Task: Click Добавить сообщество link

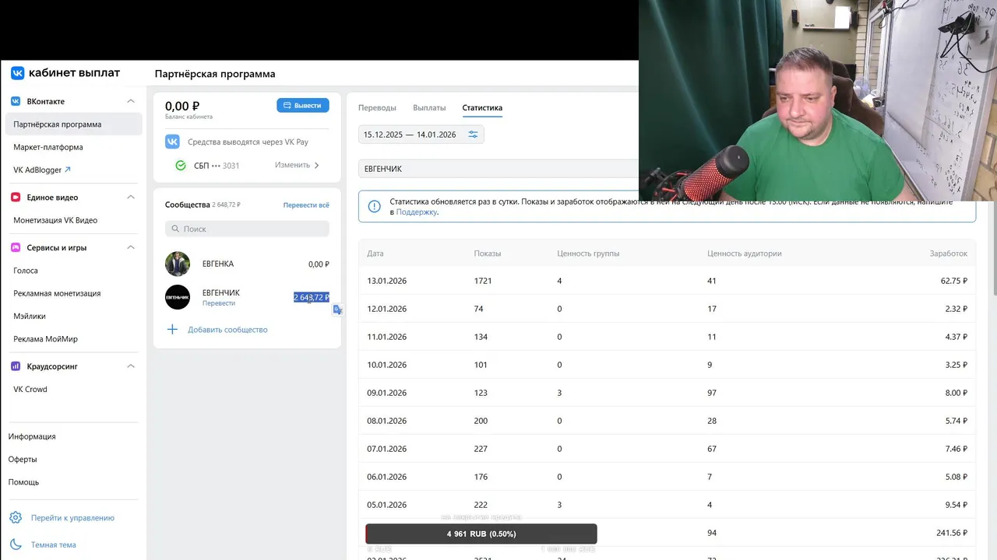Action: (227, 330)
